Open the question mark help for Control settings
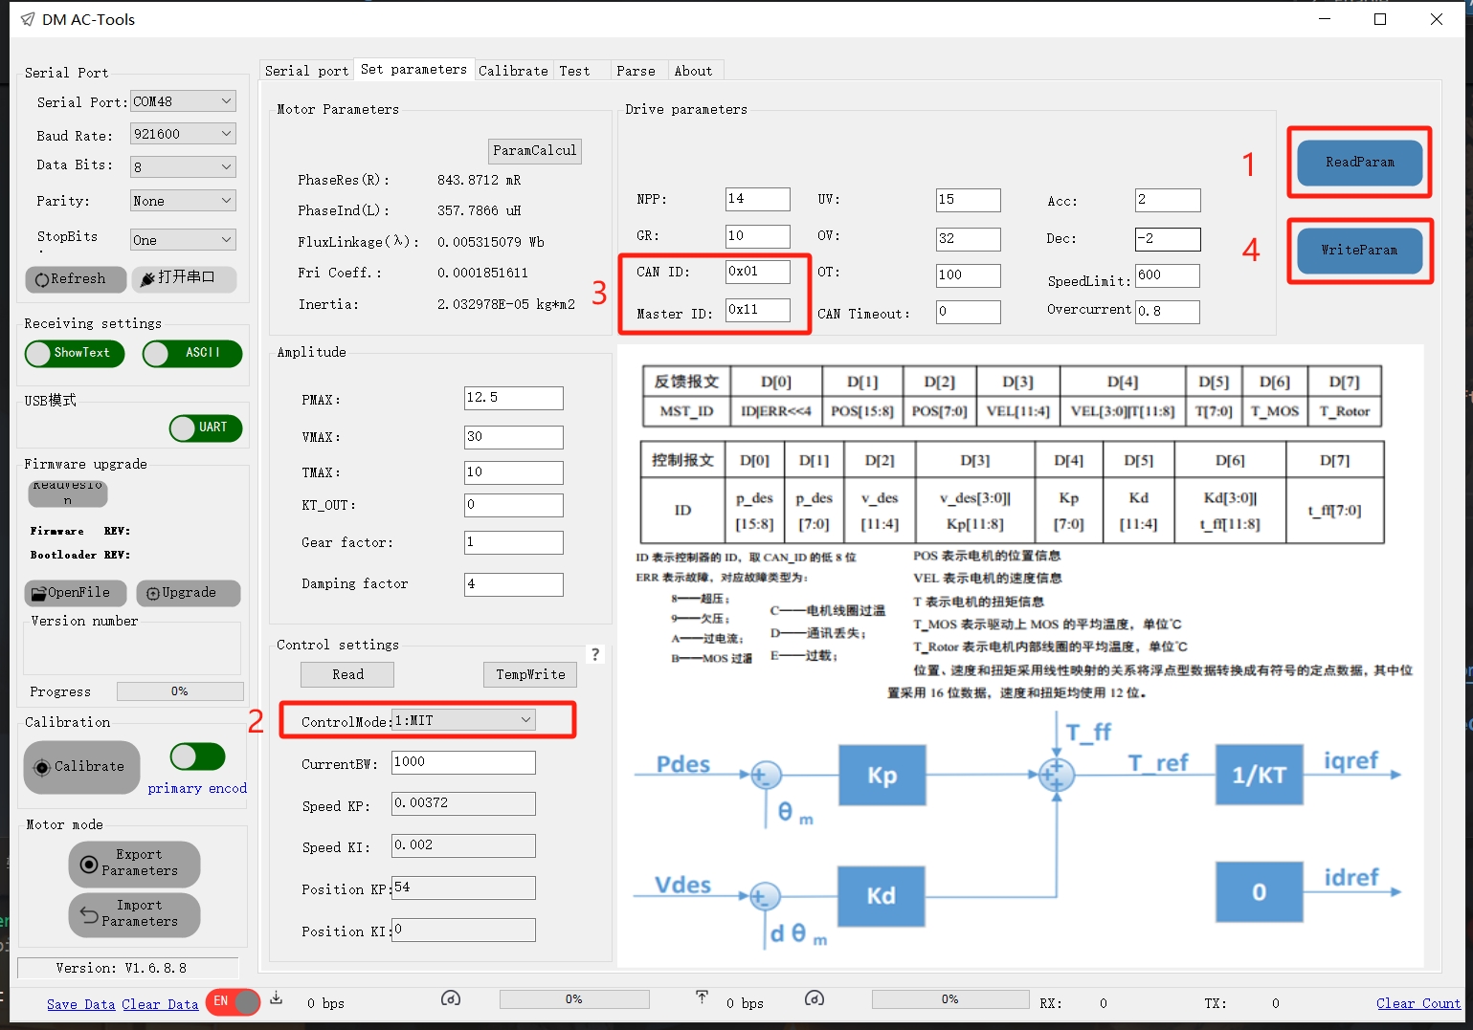This screenshot has width=1473, height=1030. pyautogui.click(x=595, y=654)
